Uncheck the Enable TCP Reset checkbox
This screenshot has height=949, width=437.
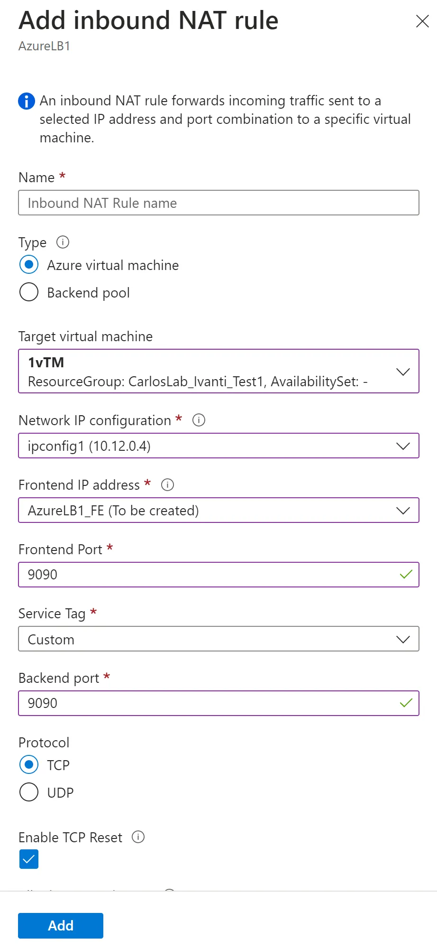[29, 859]
